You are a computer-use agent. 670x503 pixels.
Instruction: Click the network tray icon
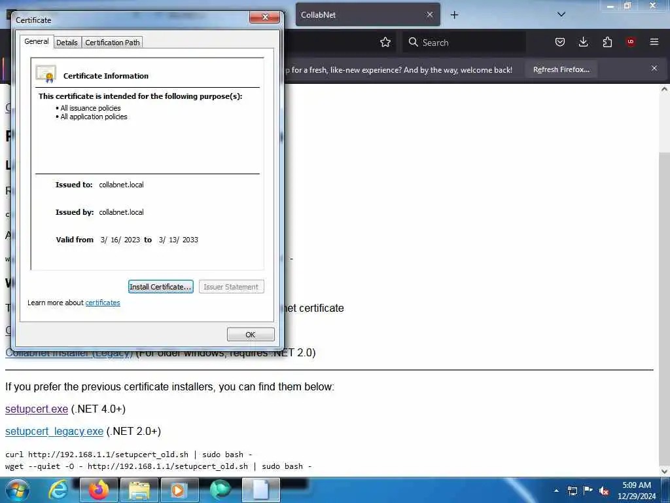(x=572, y=491)
